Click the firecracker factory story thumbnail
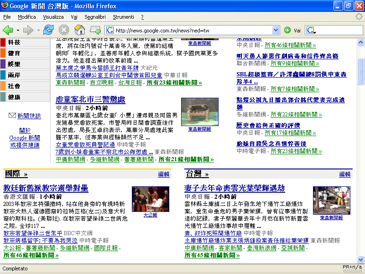365x274 pixels. click(332, 200)
